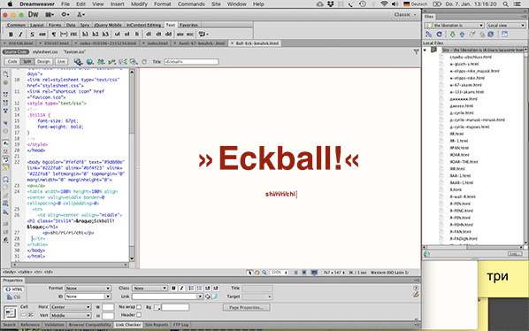Open the Format dropdown in Properties
The height and width of the screenshot is (331, 529).
point(88,289)
